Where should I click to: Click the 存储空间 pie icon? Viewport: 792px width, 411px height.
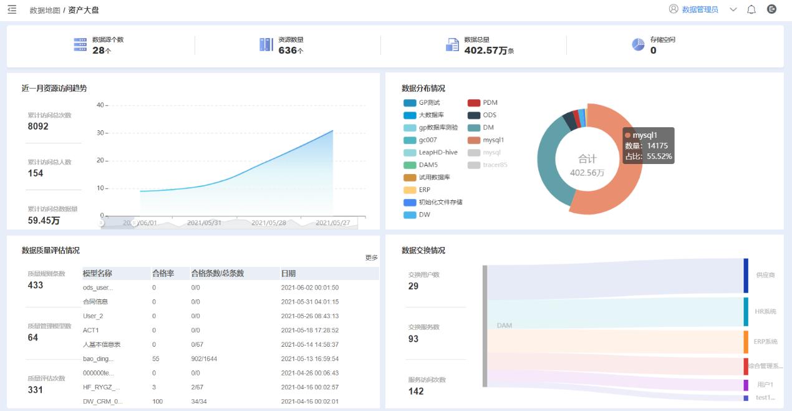point(638,44)
